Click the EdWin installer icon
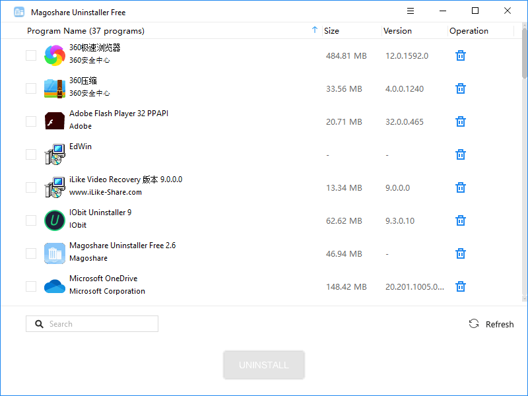Image resolution: width=528 pixels, height=396 pixels. coord(55,154)
